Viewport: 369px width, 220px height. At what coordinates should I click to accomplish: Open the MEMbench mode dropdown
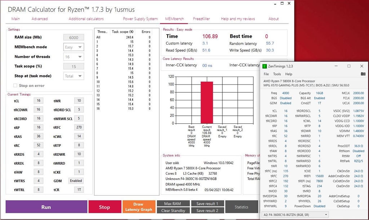point(74,47)
